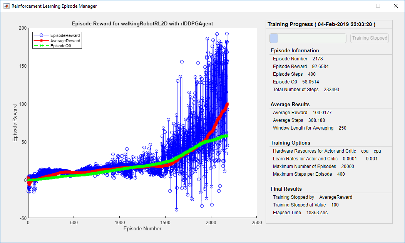Click the y-axis tick label 150
405x243 pixels.
pyautogui.click(x=23, y=66)
